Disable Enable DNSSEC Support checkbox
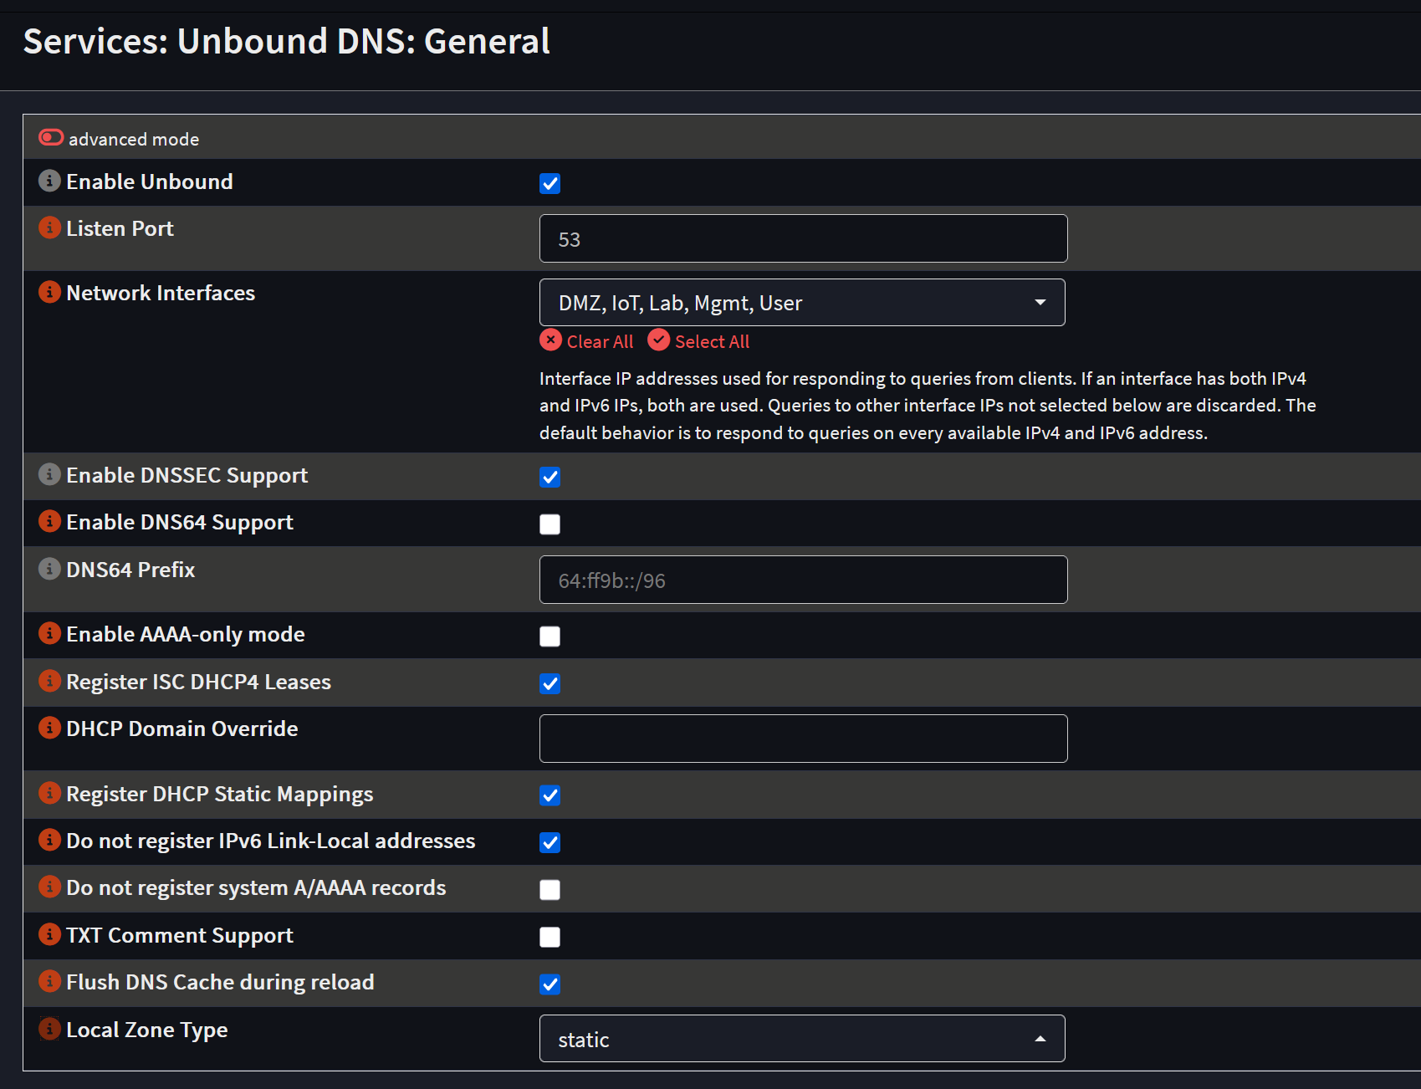This screenshot has height=1089, width=1421. pos(549,477)
